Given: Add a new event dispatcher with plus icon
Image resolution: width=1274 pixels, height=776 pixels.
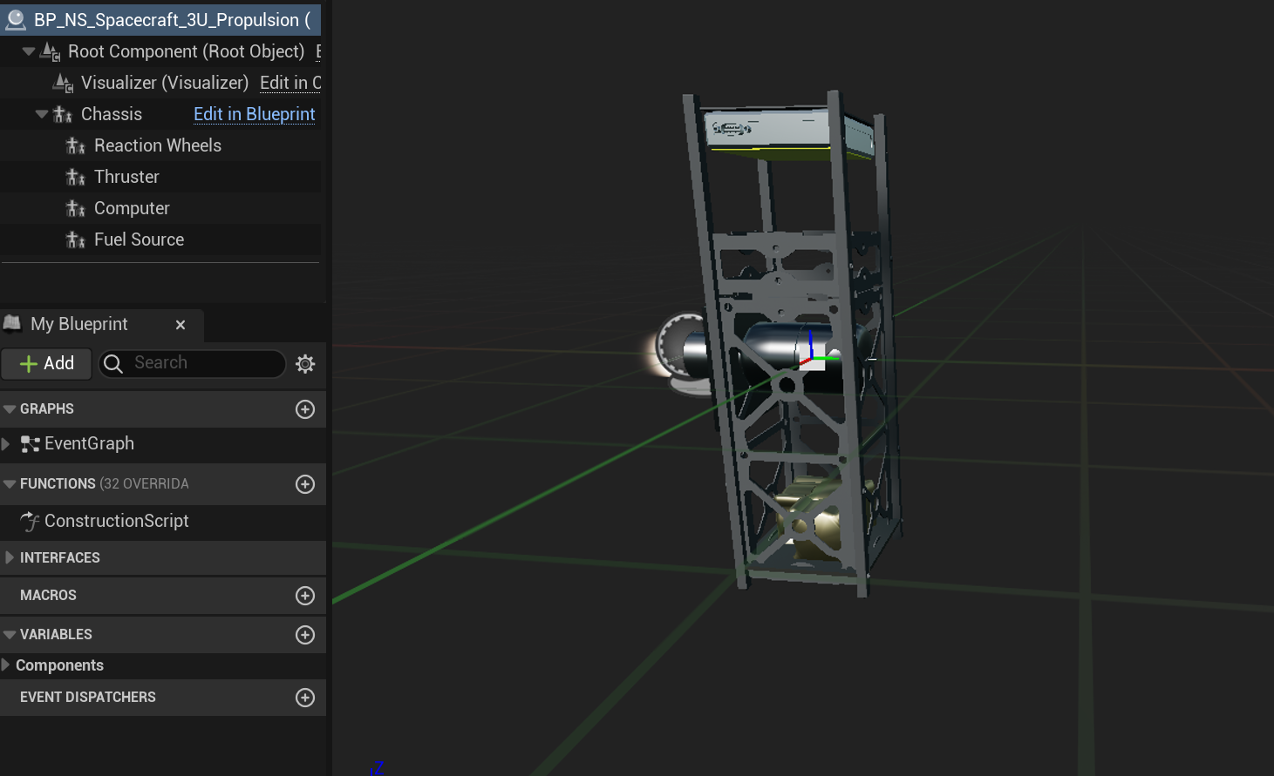Looking at the screenshot, I should pyautogui.click(x=305, y=698).
